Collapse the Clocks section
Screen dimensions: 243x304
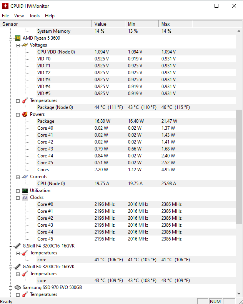click(18, 198)
